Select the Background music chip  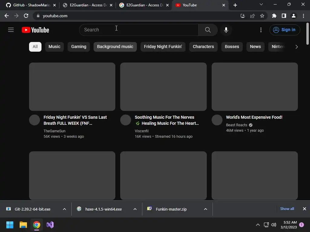click(115, 47)
